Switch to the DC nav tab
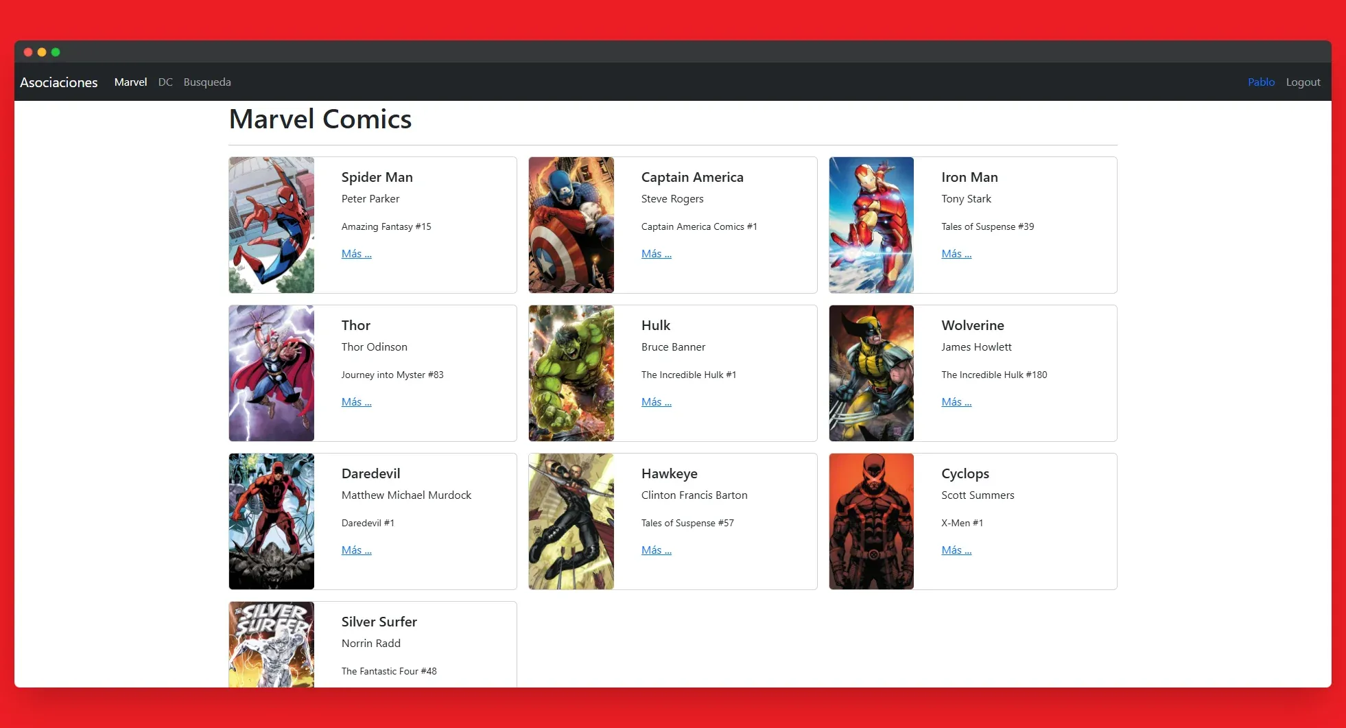1346x728 pixels. pyautogui.click(x=165, y=82)
